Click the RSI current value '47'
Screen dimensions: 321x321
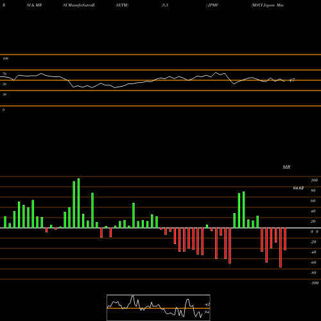tap(292, 80)
